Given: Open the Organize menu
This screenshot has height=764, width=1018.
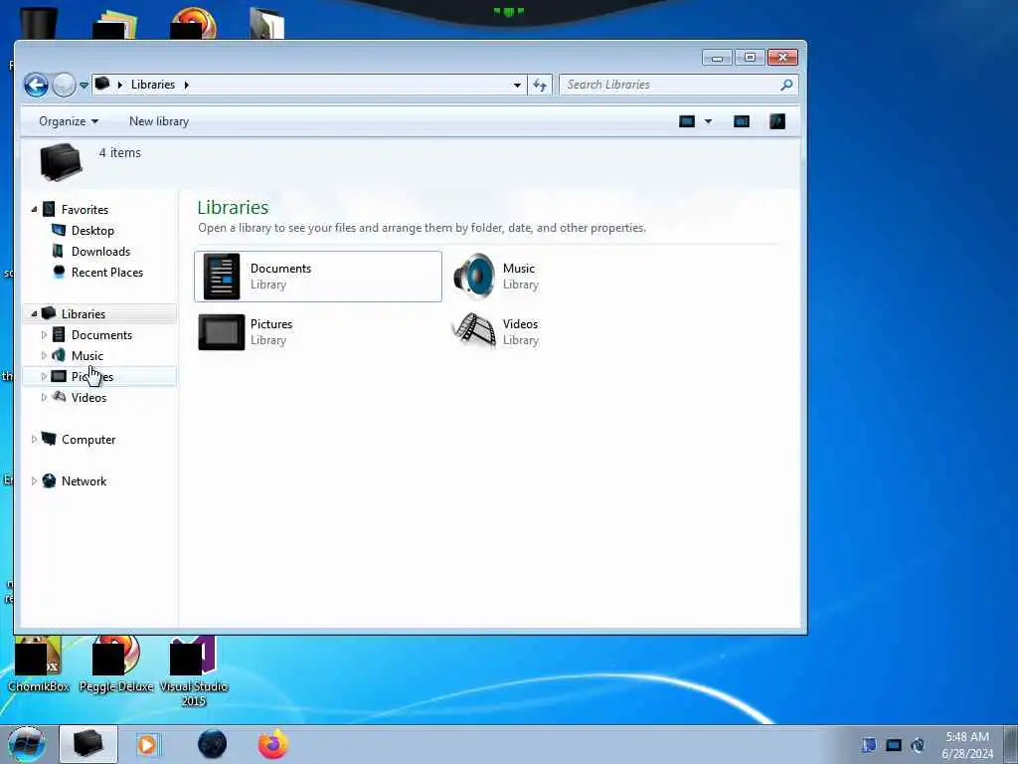Looking at the screenshot, I should (69, 121).
